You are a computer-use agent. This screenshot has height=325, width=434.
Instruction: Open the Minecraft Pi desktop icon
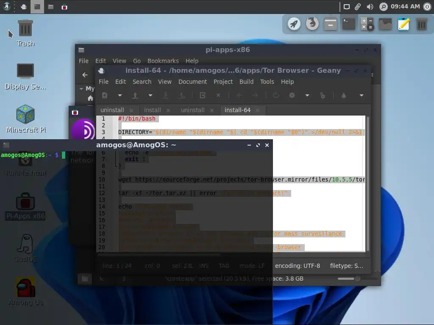(x=25, y=119)
